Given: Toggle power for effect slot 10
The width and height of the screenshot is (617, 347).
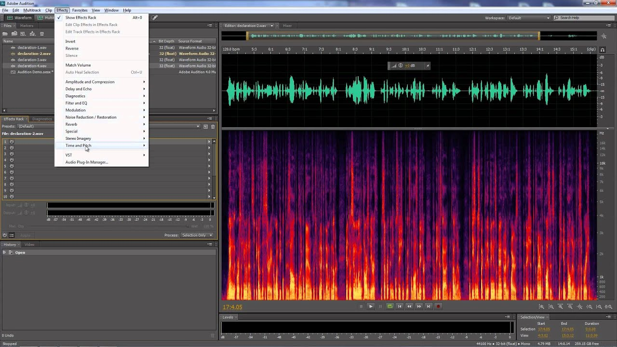Looking at the screenshot, I should [12, 197].
